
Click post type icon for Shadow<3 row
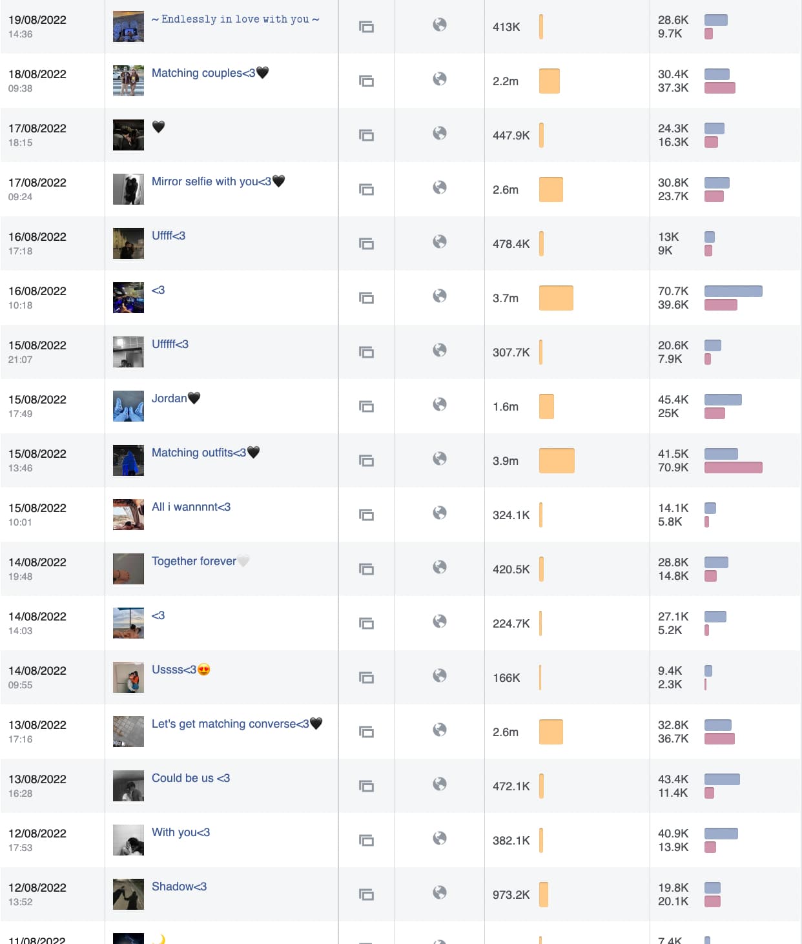point(366,895)
